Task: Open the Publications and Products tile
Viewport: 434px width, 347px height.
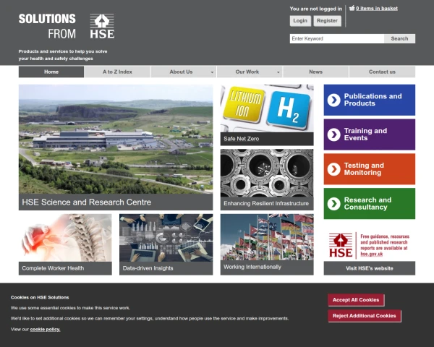Action: (369, 100)
